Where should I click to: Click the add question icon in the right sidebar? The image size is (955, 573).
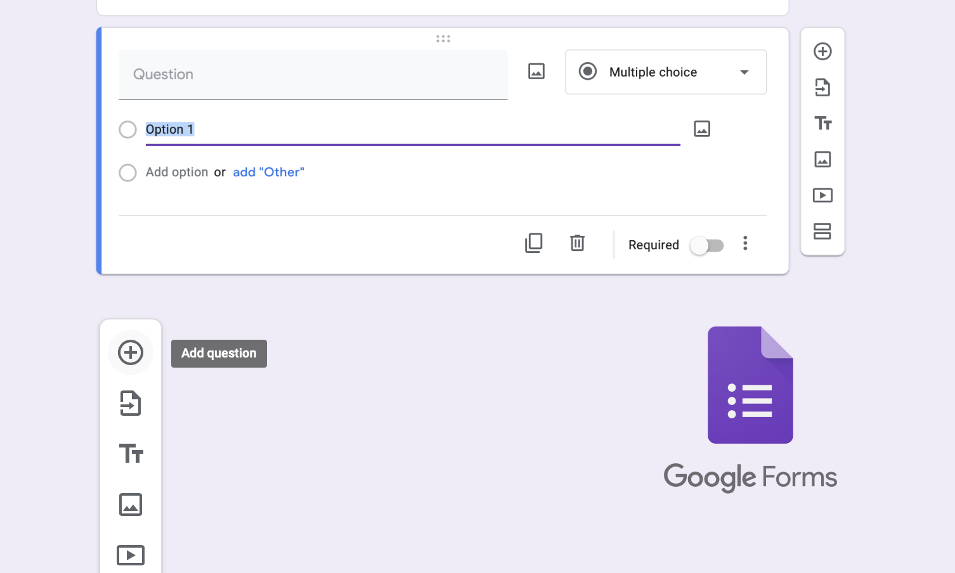coord(822,51)
